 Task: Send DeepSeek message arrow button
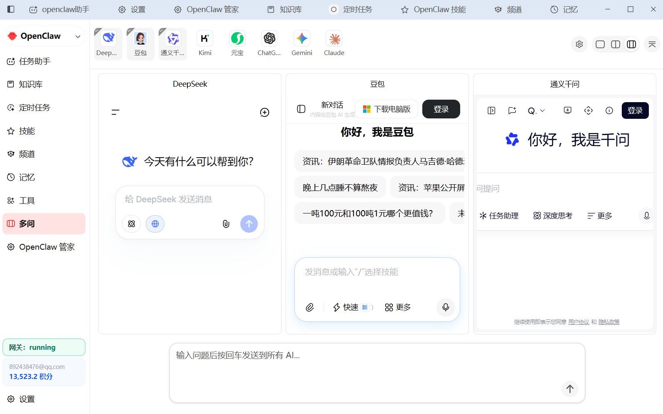[249, 224]
